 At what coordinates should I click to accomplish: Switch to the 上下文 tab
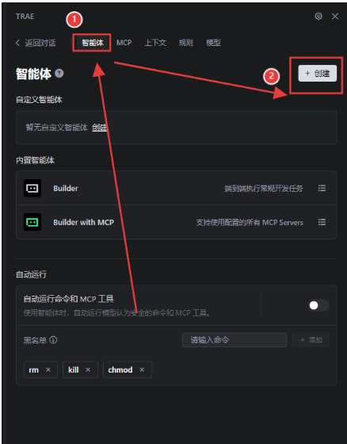click(155, 43)
